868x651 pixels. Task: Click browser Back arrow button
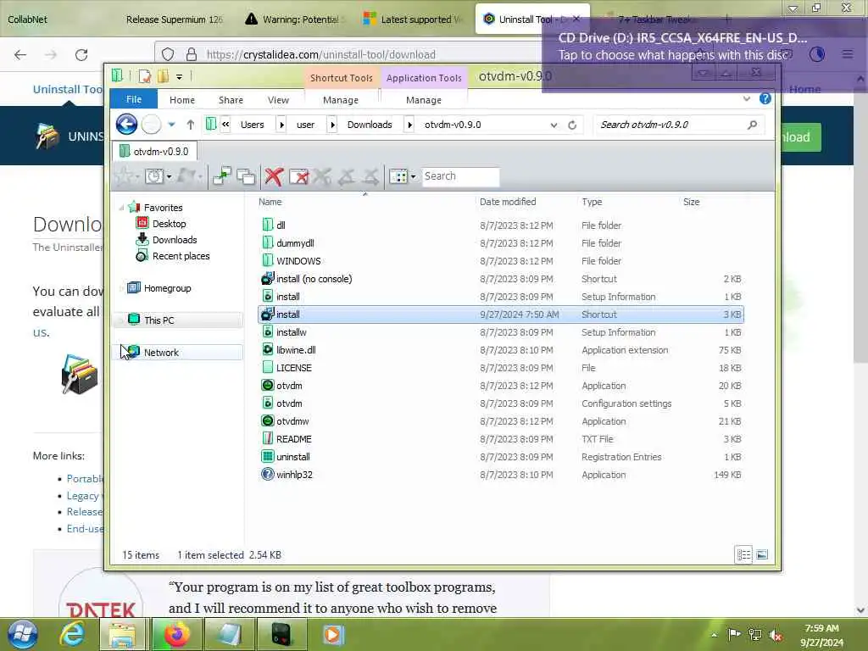tap(20, 55)
